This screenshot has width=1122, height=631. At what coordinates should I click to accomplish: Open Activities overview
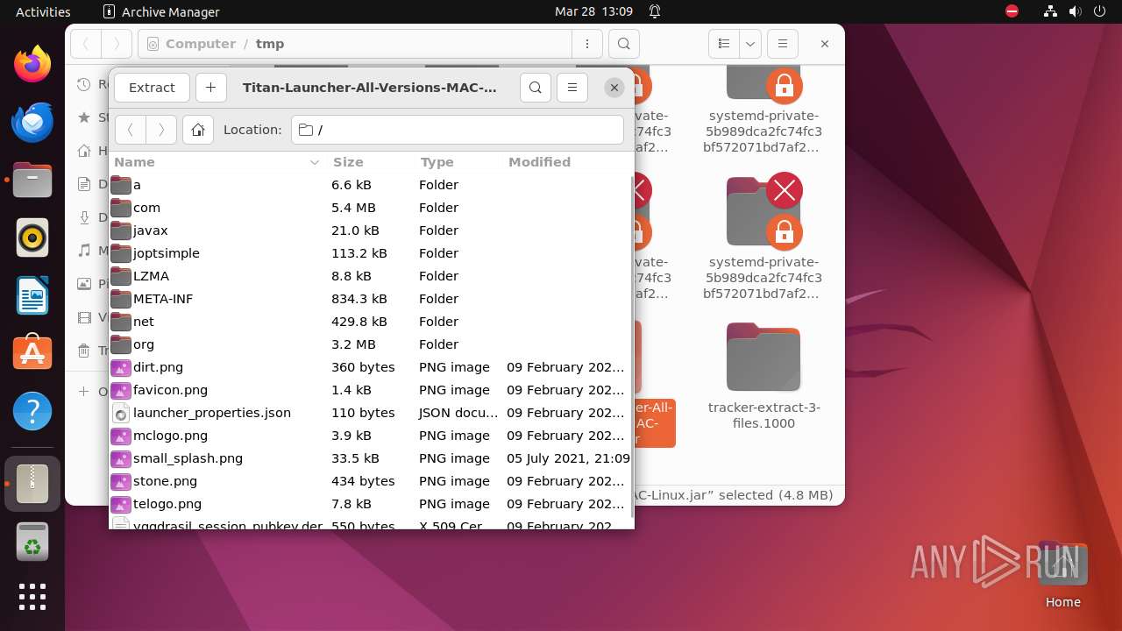43,11
